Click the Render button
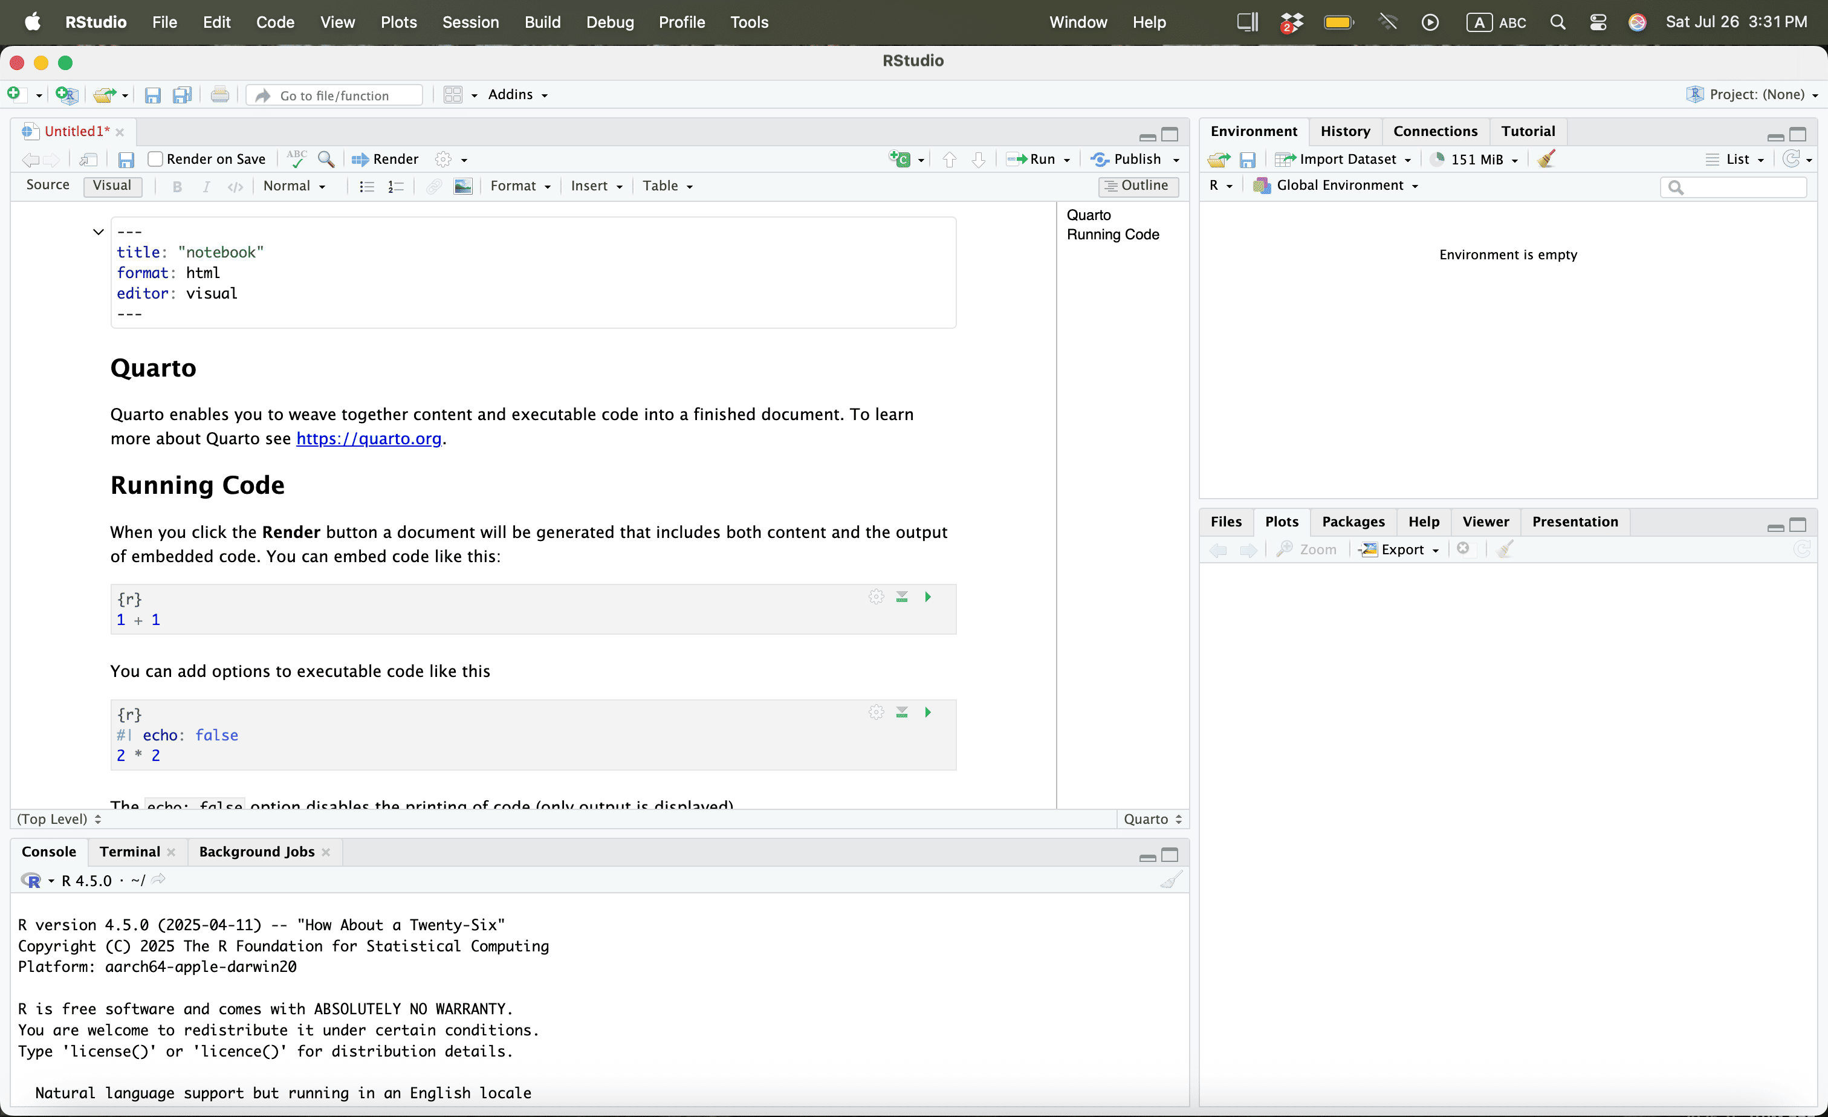Screen dimensions: 1828x1117 click(x=386, y=159)
